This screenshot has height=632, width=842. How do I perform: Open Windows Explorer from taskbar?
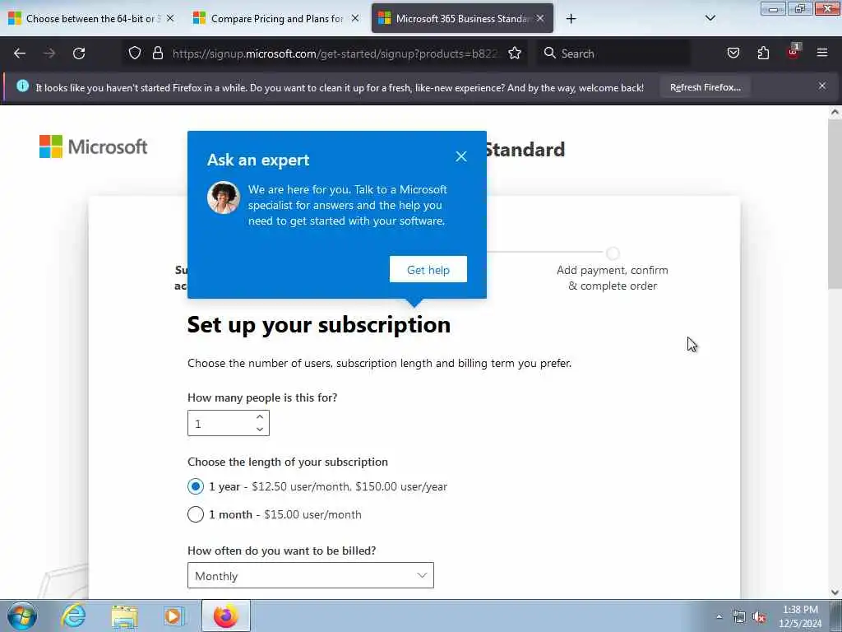click(125, 616)
